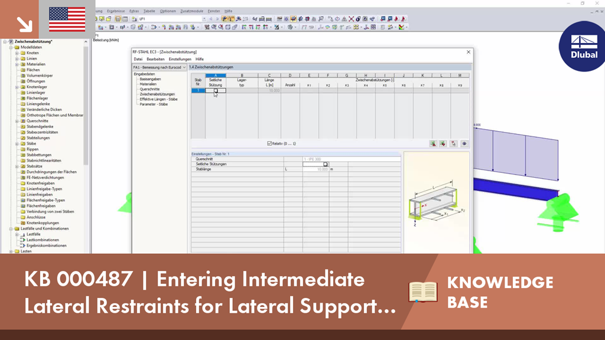Select Effektive Längen - Stäbe entry
Viewport: 605px width, 340px height.
(x=158, y=99)
